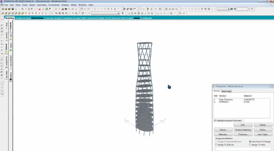The height and width of the screenshot is (151, 274).
Task: Click the download arrow icon at toolbar end
Action: 252,9
